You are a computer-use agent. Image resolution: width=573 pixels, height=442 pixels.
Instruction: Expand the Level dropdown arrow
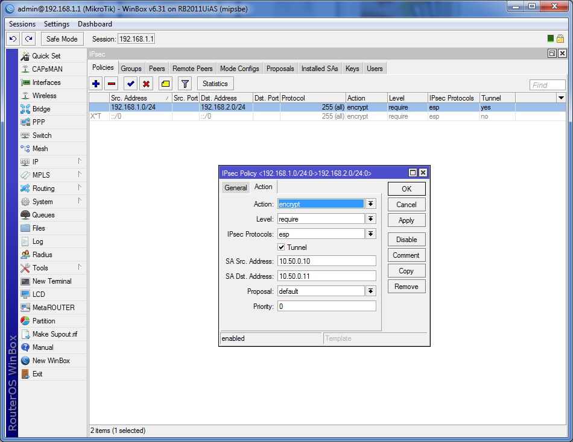pos(370,219)
